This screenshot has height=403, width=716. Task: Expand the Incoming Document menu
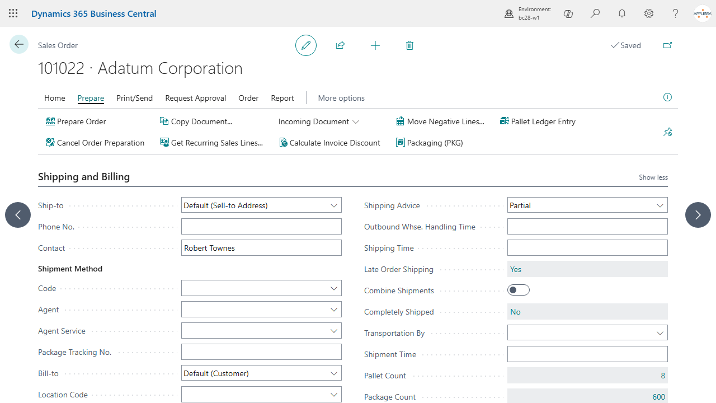319,121
